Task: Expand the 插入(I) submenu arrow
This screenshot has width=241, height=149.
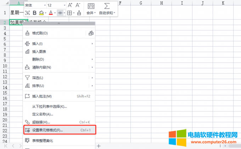Action: [92, 43]
